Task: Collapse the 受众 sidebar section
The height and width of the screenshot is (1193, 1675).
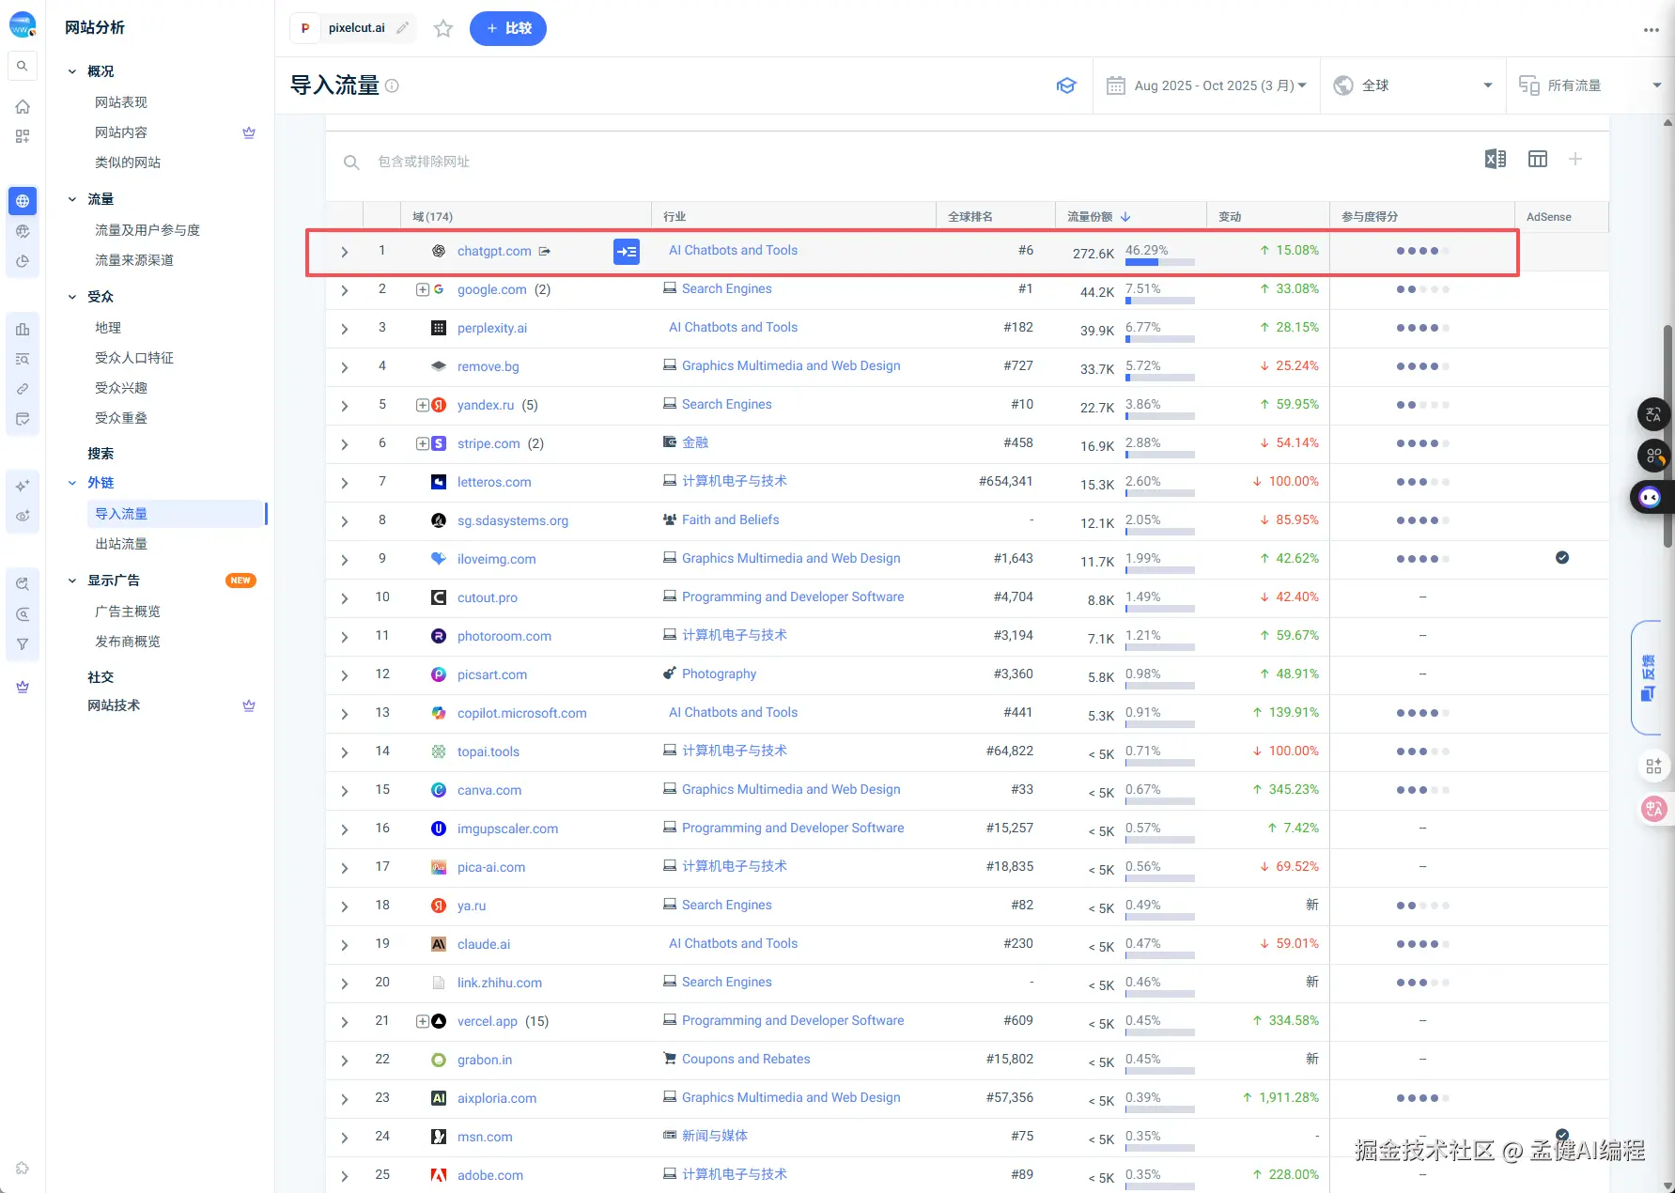Action: click(72, 297)
